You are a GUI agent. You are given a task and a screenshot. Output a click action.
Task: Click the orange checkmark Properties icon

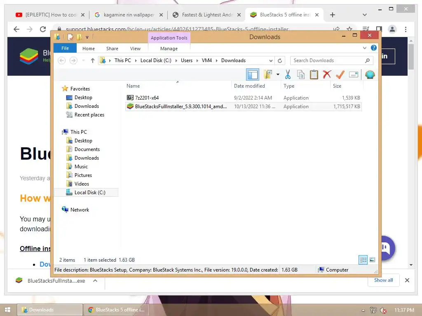340,74
